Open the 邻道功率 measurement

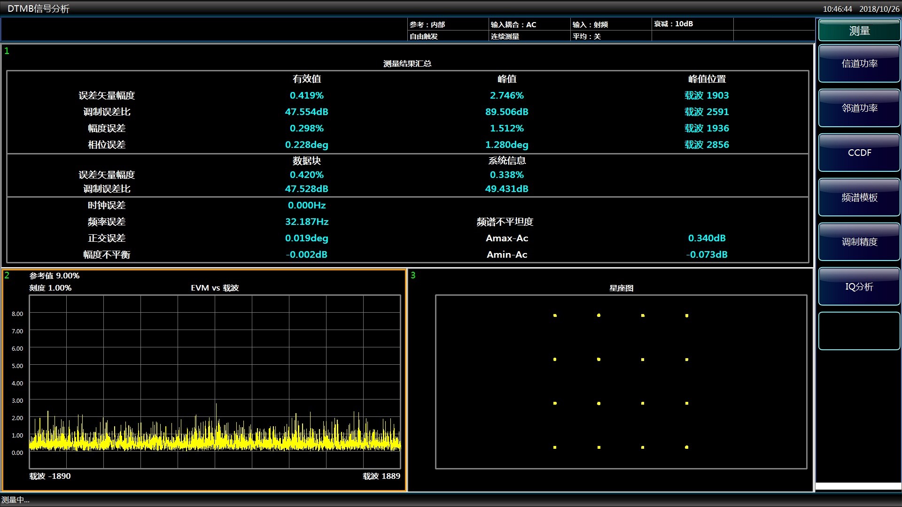tap(859, 108)
